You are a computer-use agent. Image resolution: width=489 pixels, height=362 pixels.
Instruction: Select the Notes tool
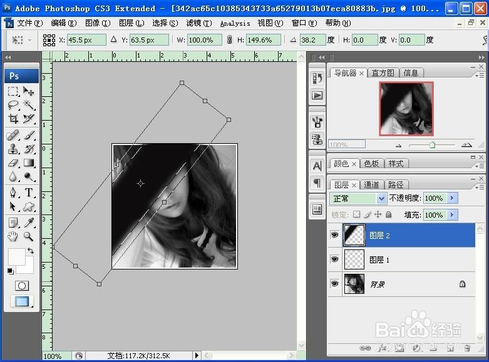[x=13, y=223]
